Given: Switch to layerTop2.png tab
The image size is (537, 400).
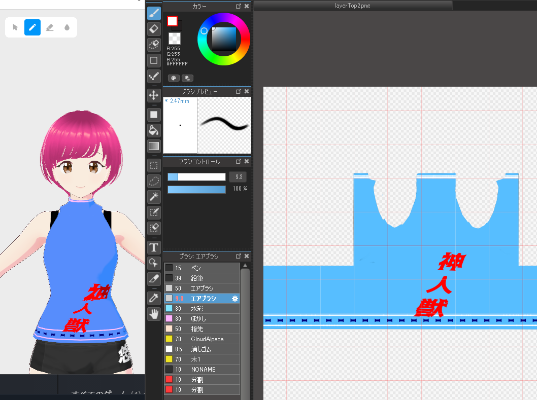Looking at the screenshot, I should [x=353, y=6].
